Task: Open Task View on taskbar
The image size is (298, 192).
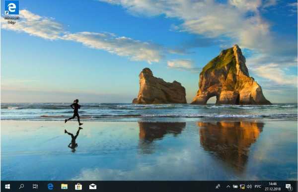Action: click(35, 187)
